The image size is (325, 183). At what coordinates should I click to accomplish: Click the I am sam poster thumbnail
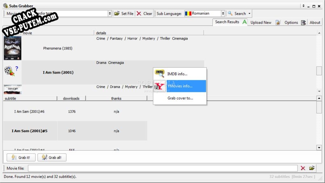click(12, 89)
